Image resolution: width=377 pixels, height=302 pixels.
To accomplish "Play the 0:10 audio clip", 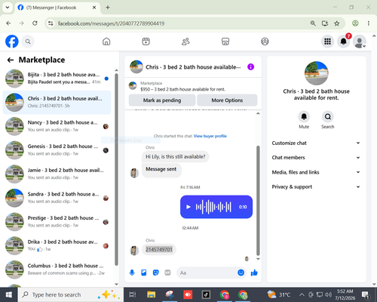I will 188,207.
